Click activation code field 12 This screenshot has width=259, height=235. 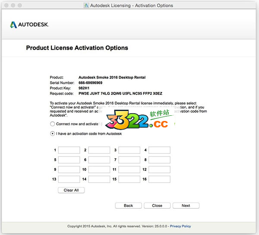[x=159, y=170]
